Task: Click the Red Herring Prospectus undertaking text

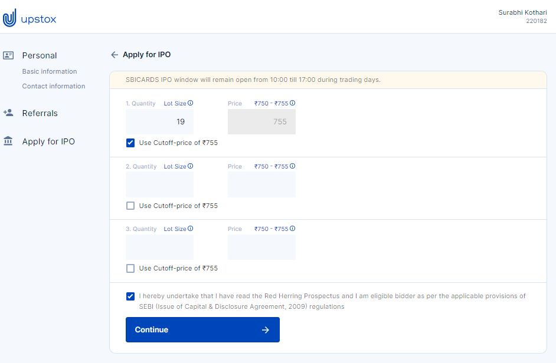Action: click(332, 301)
